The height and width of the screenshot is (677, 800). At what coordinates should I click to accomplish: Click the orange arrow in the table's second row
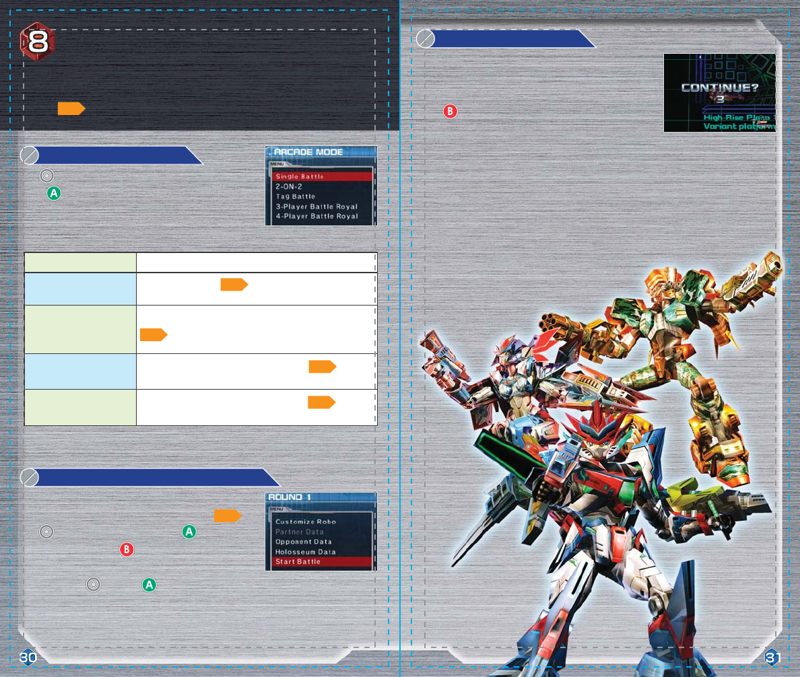coord(234,285)
